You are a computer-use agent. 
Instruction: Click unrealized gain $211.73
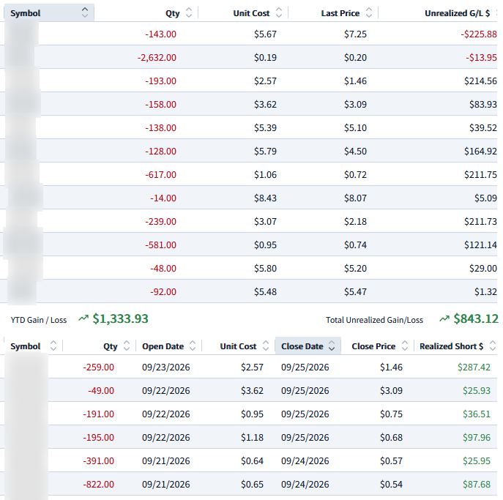(x=480, y=221)
